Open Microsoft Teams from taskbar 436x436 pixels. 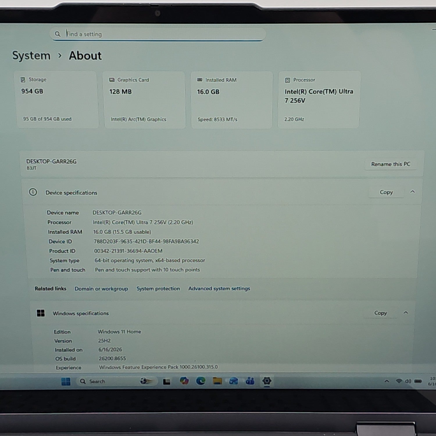coord(250,381)
